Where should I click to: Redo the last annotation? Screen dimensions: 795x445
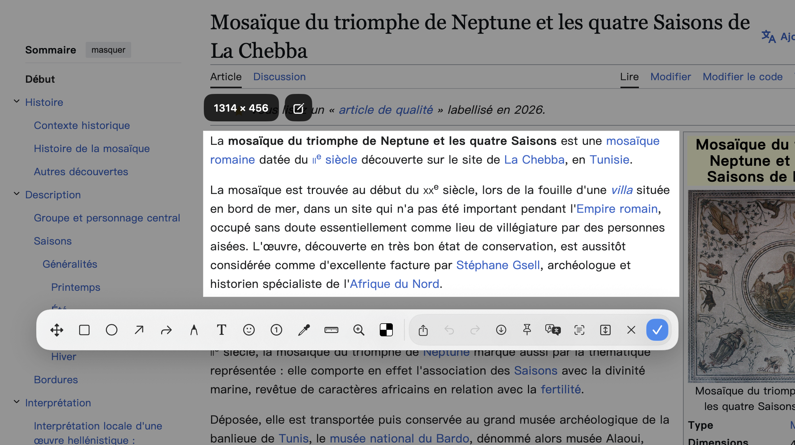475,330
